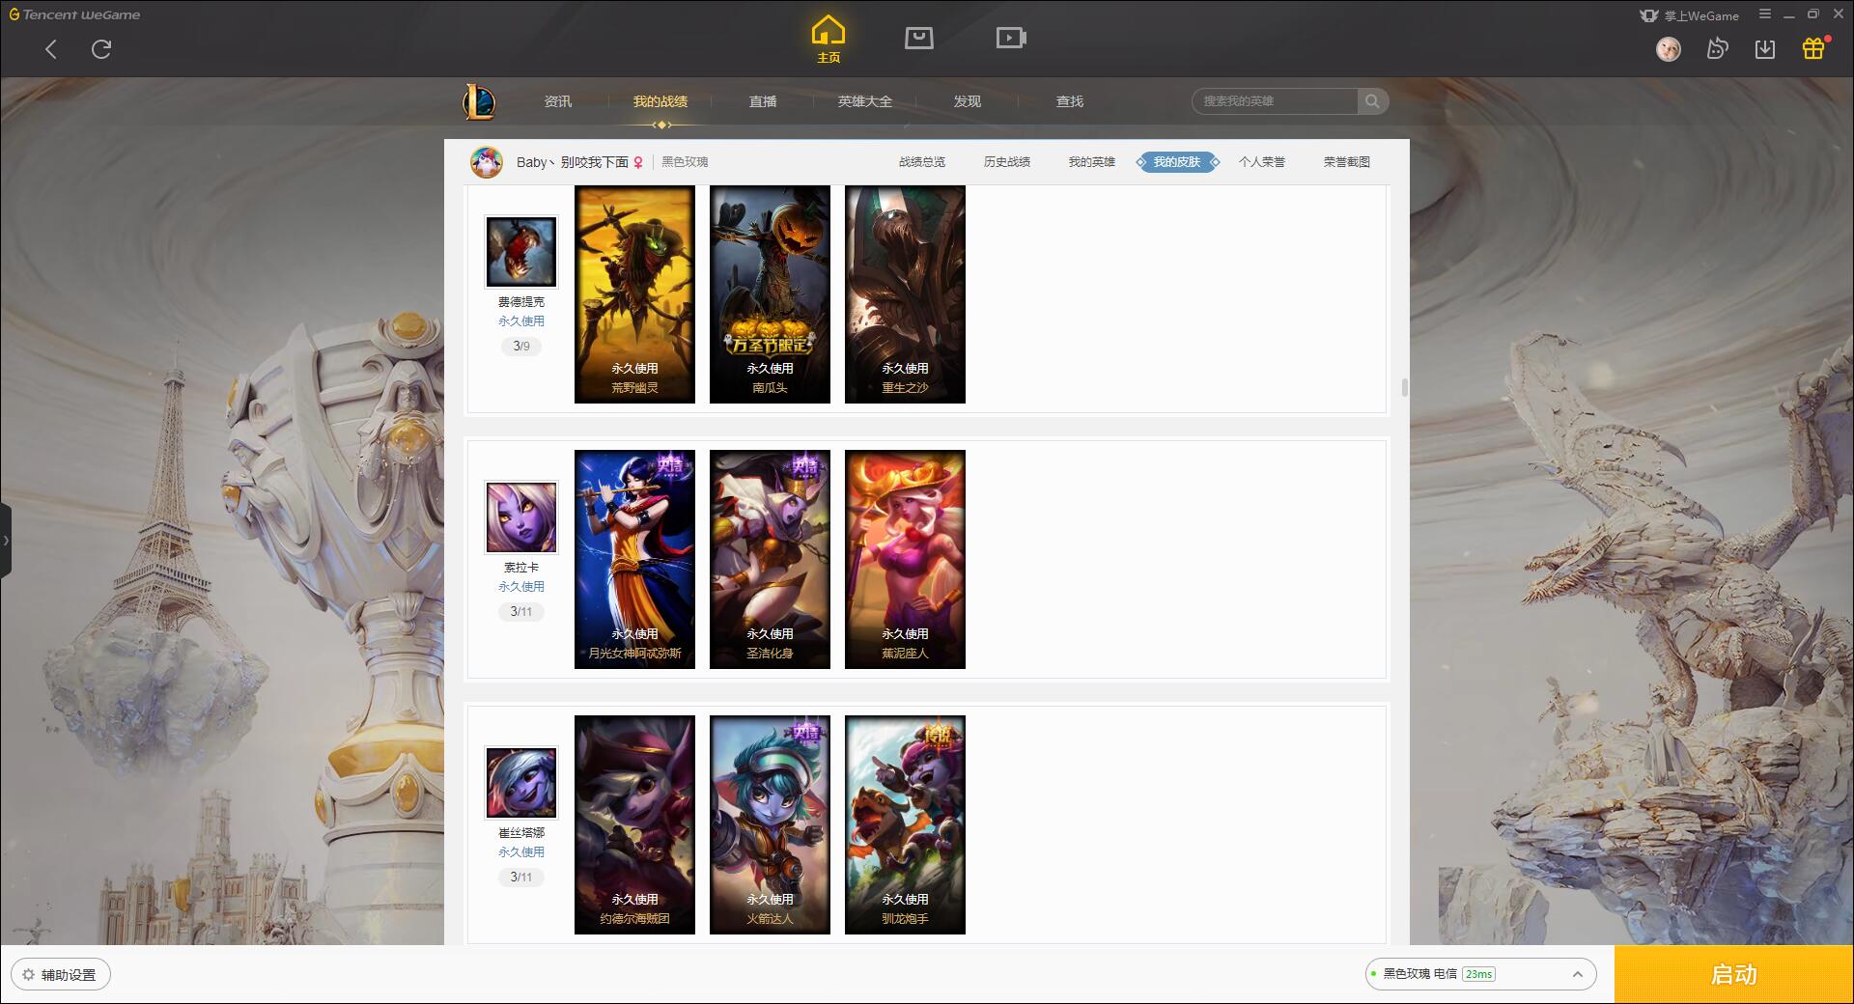The height and width of the screenshot is (1004, 1854).
Task: Switch to 我的英雄 sub-tab
Action: click(x=1092, y=162)
